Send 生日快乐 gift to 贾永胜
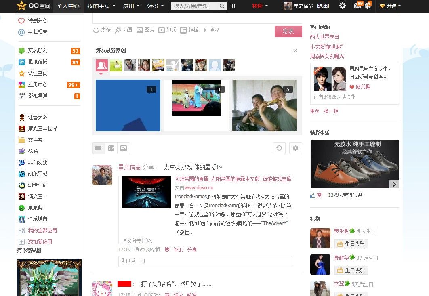The image size is (429, 296). click(x=351, y=244)
